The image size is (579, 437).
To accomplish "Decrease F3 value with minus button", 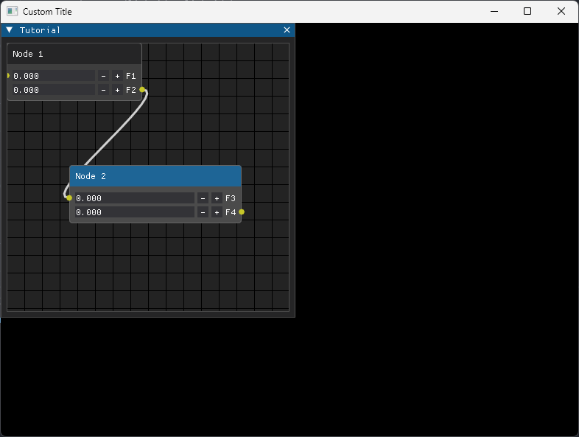I will tap(203, 198).
